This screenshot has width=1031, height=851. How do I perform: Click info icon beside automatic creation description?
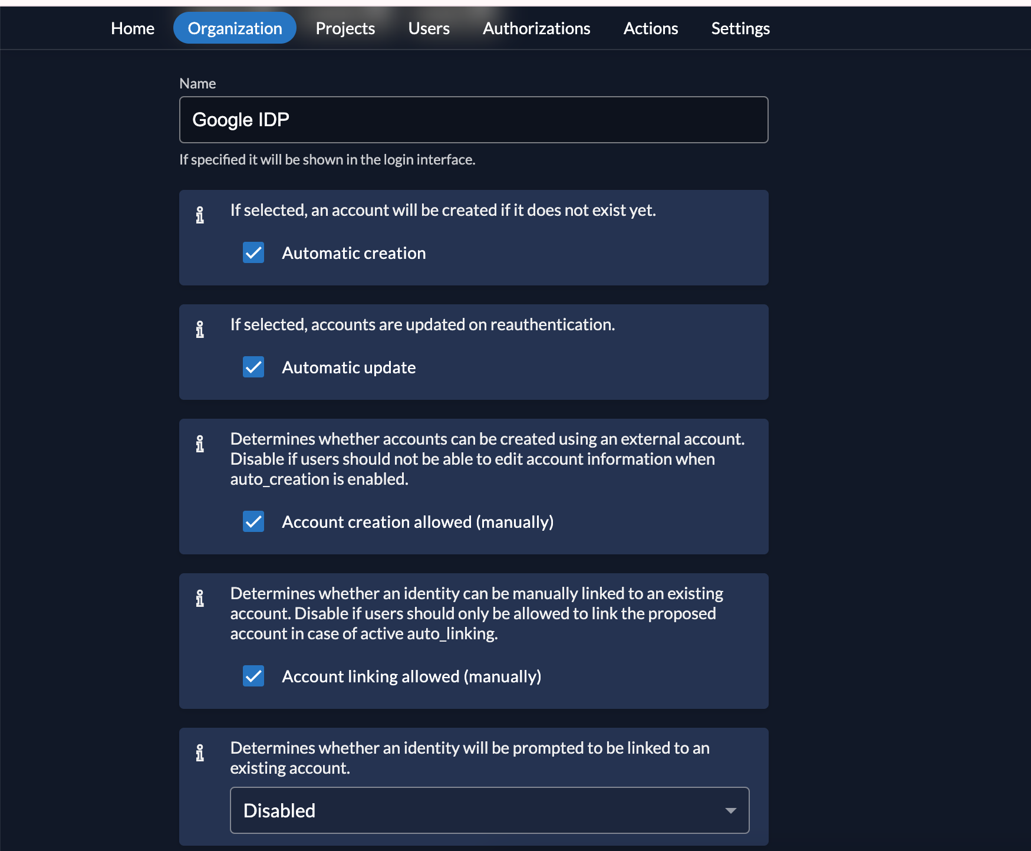(200, 215)
